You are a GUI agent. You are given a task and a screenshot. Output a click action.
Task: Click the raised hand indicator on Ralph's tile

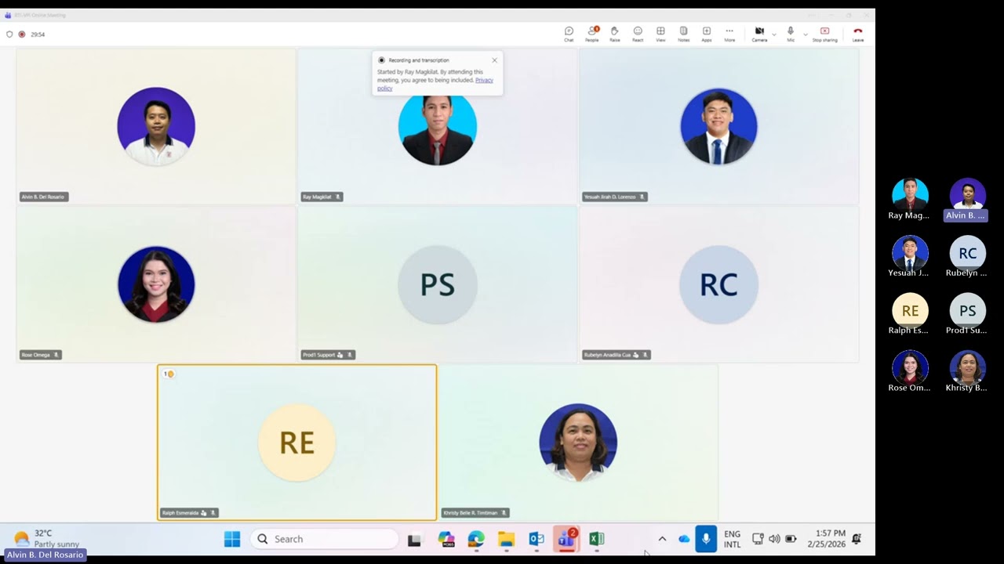169,374
